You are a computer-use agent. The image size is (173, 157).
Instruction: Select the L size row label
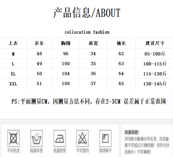tap(13, 64)
